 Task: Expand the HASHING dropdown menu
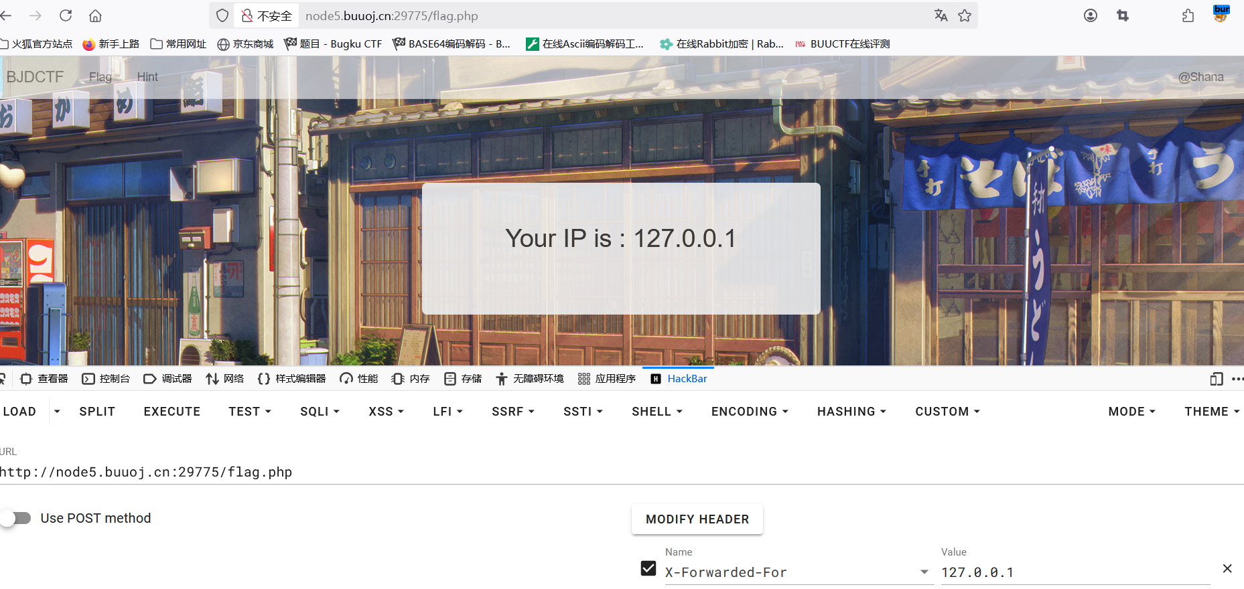(851, 412)
